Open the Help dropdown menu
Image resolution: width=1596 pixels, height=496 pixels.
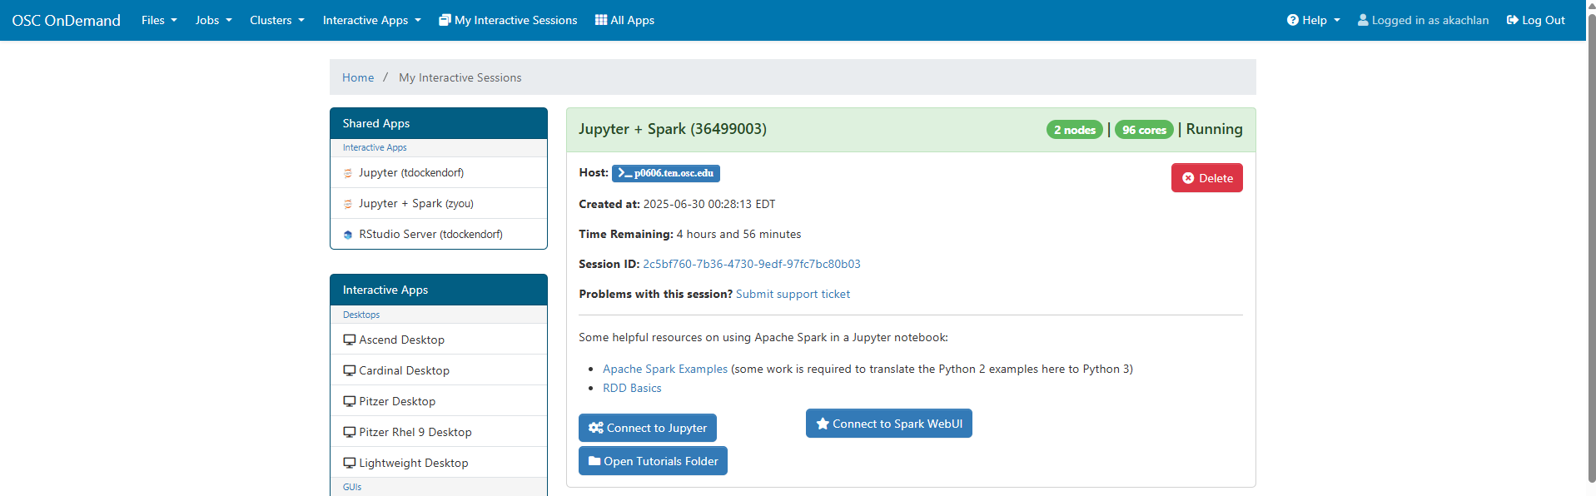pos(1313,20)
